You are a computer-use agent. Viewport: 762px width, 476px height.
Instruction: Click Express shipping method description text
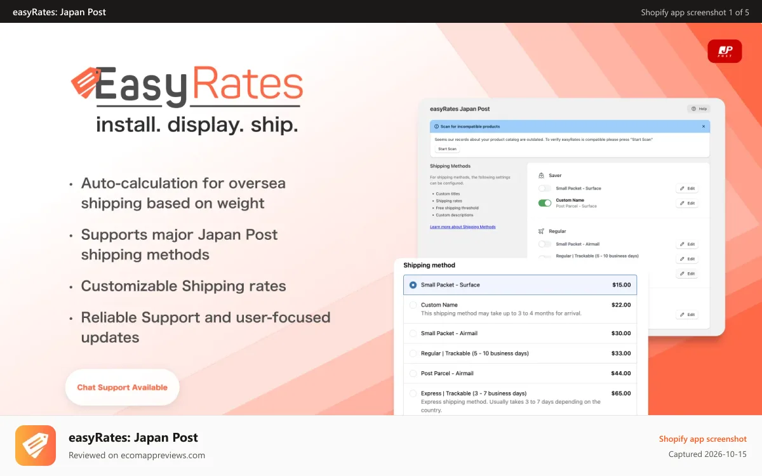click(x=511, y=406)
